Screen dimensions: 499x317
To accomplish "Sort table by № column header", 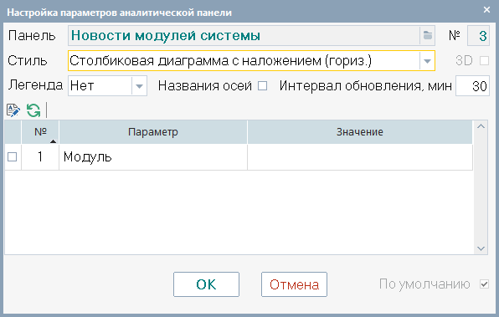I will click(40, 132).
